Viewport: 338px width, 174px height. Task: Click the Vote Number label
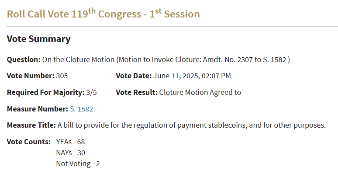point(31,76)
